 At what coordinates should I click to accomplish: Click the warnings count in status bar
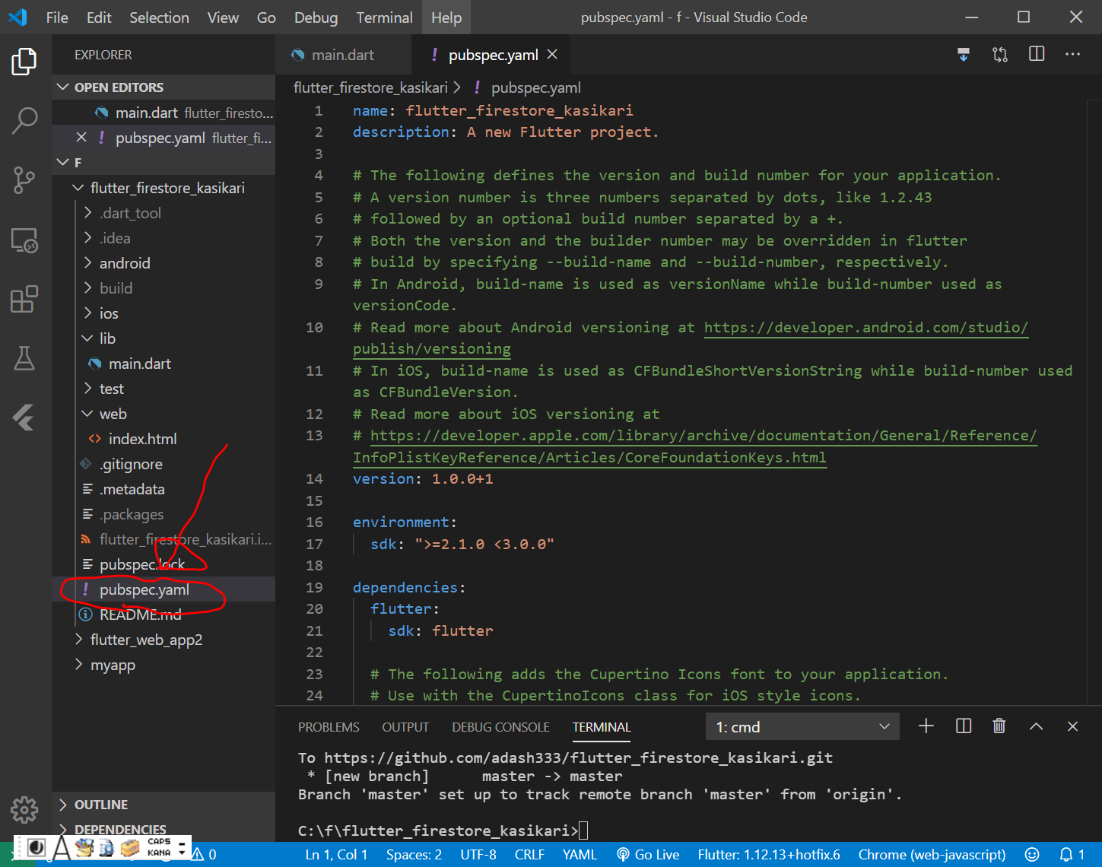pyautogui.click(x=204, y=855)
